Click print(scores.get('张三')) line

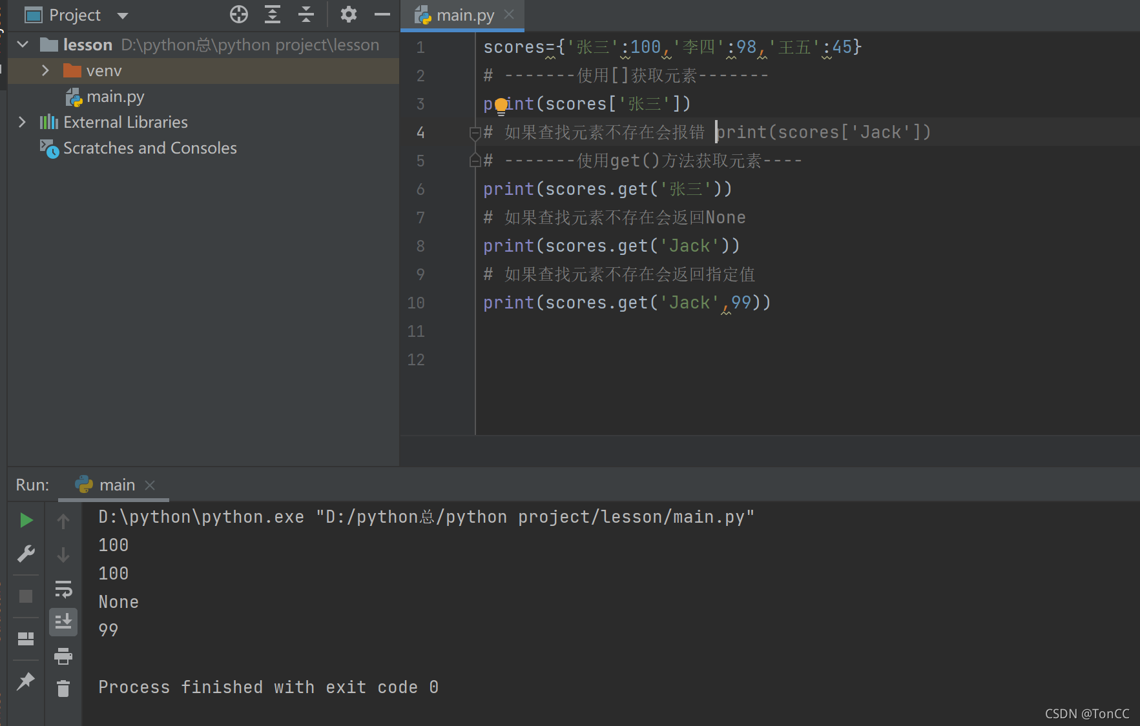[x=607, y=189]
